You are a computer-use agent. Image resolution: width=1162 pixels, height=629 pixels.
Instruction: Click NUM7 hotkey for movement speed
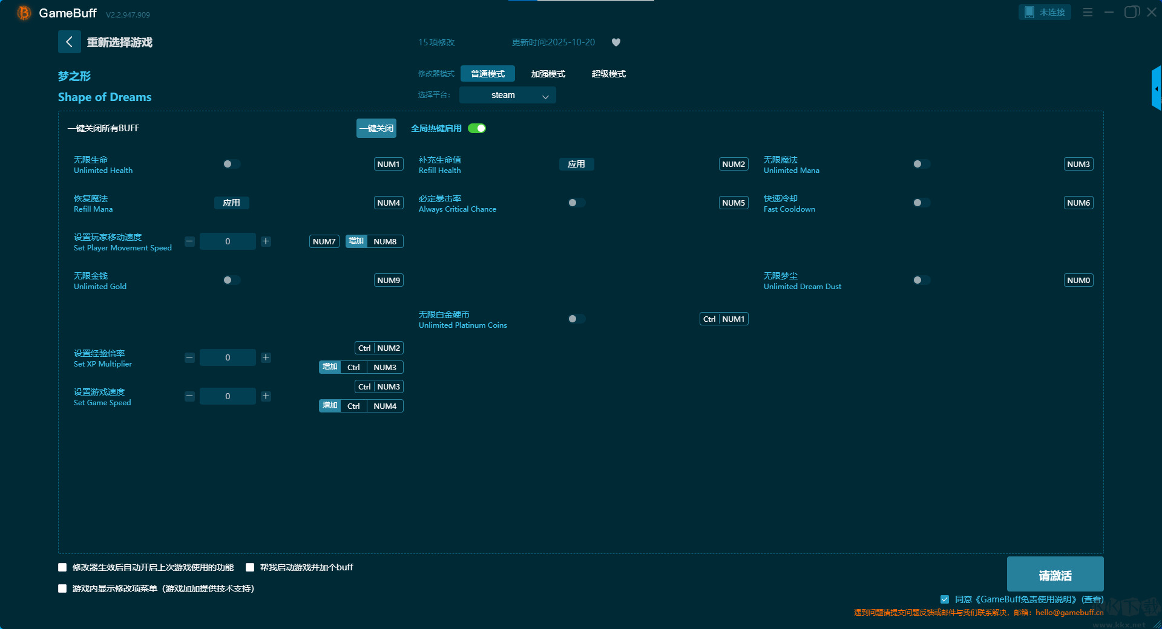(324, 241)
